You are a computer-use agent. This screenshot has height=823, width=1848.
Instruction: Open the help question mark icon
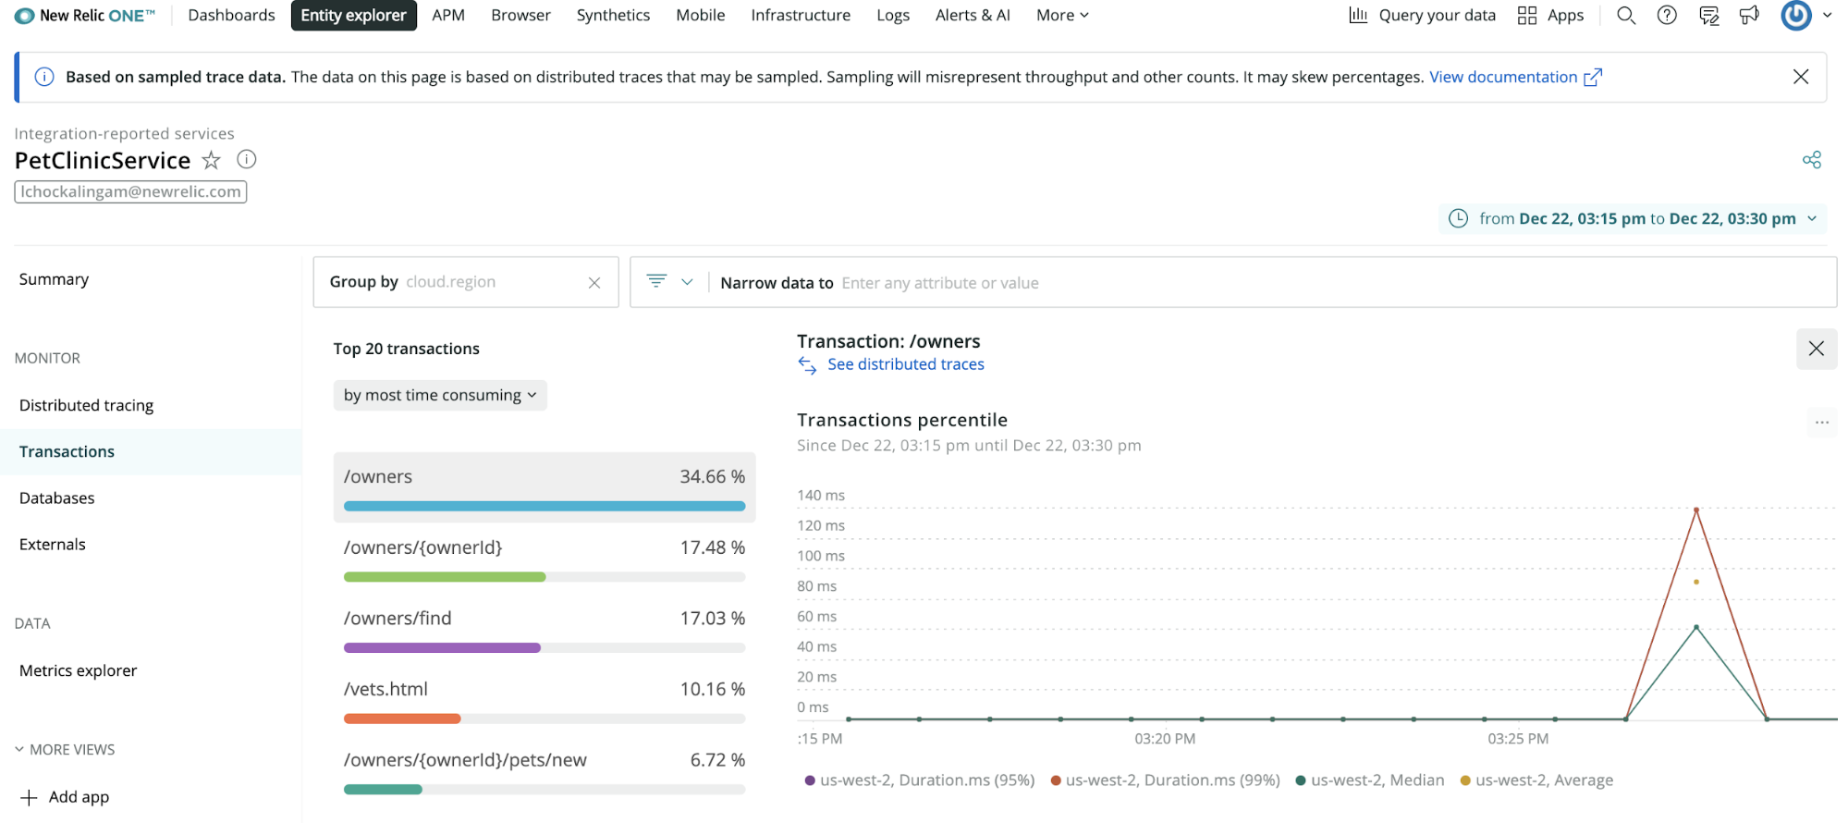pyautogui.click(x=1666, y=15)
